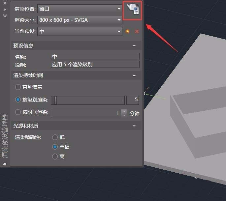Click the render teapot icon button
This screenshot has height=201, width=226.
coord(132,11)
